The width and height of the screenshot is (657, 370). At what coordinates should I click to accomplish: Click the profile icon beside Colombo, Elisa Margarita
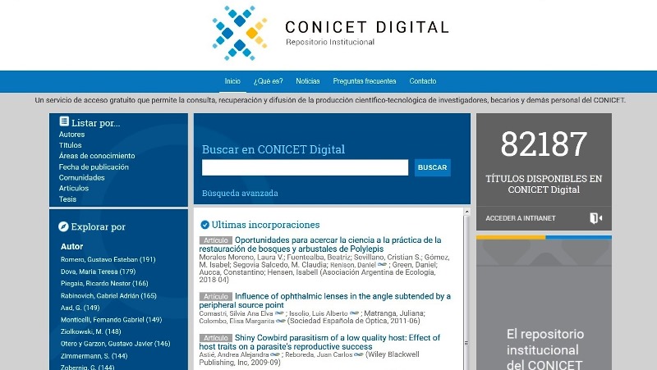pos(280,321)
